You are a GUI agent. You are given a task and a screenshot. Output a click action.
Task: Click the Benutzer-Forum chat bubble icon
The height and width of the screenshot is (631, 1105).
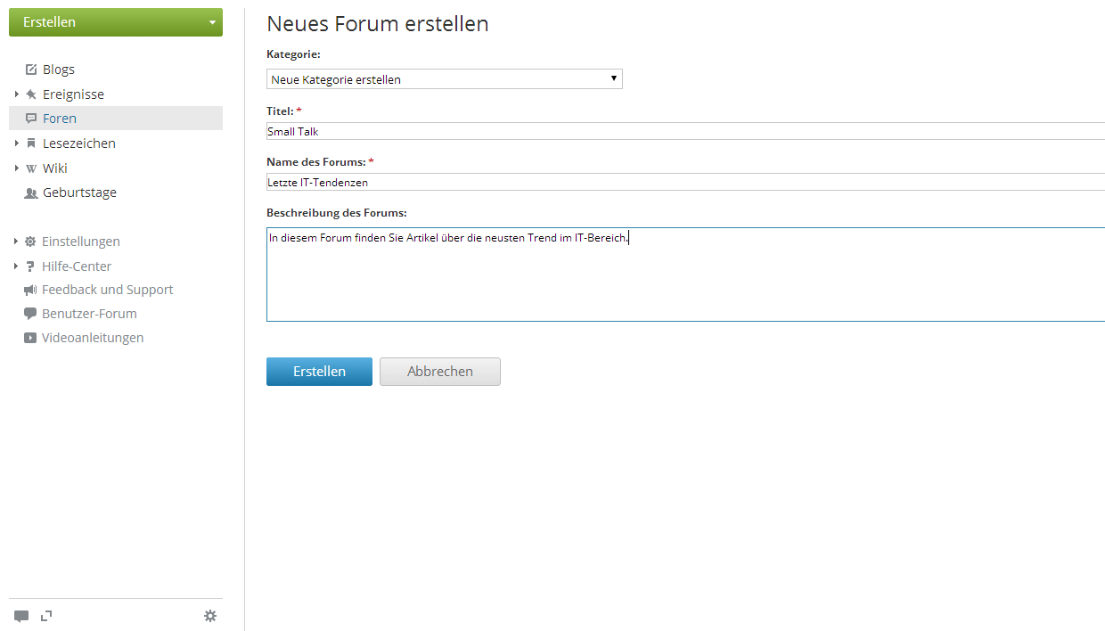click(x=30, y=314)
